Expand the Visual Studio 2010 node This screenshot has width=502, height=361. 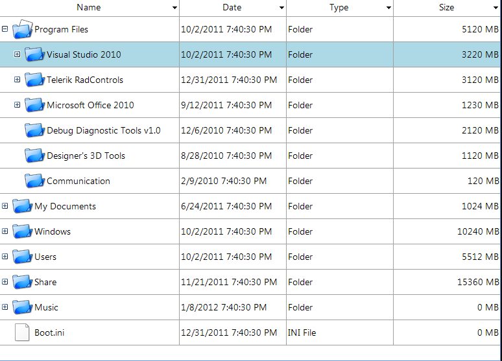18,54
